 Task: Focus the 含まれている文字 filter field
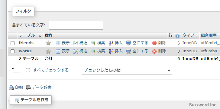(x=76, y=25)
